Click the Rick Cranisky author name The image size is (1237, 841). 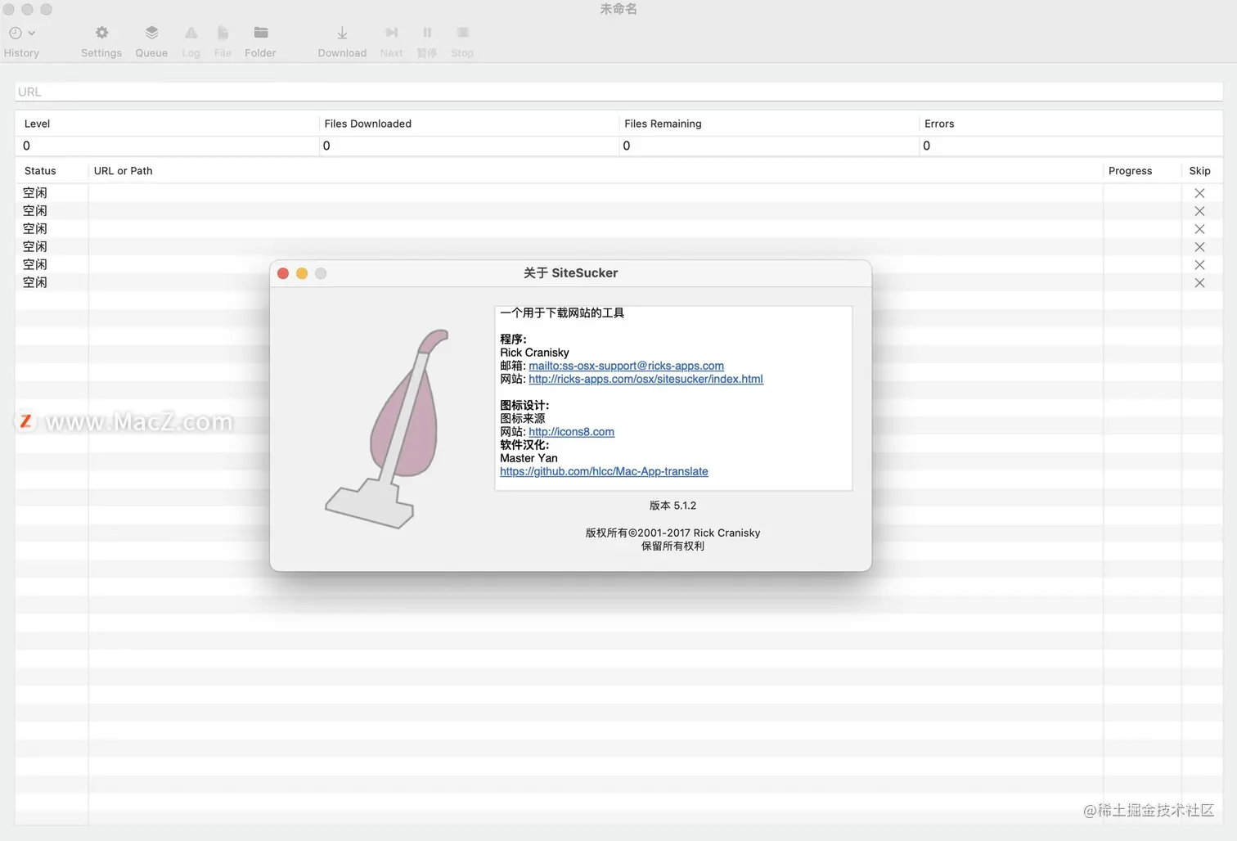coord(534,353)
